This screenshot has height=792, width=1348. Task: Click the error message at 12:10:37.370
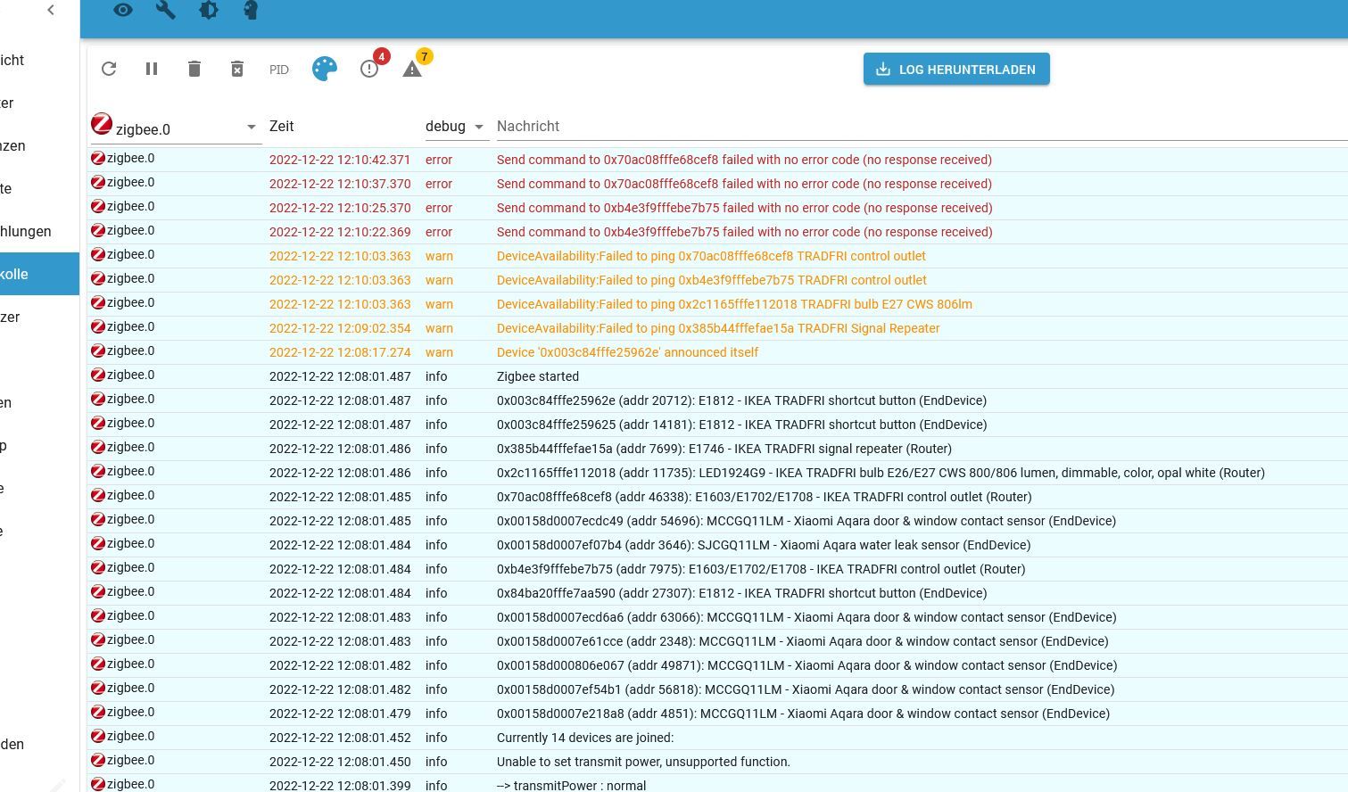(744, 184)
